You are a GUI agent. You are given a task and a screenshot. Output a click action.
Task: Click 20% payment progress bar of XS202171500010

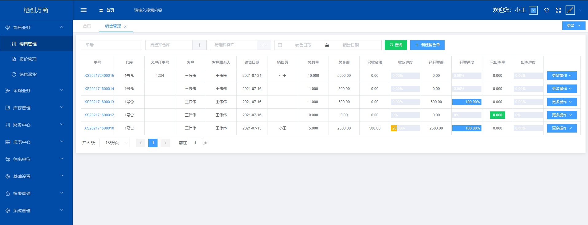click(405, 128)
